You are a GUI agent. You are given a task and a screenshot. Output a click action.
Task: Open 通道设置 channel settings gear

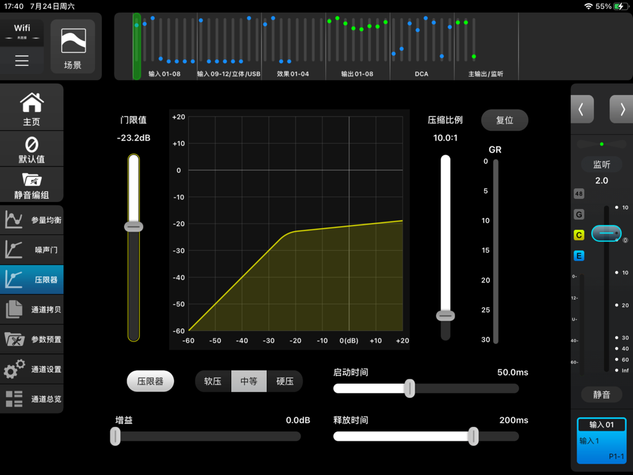click(32, 369)
